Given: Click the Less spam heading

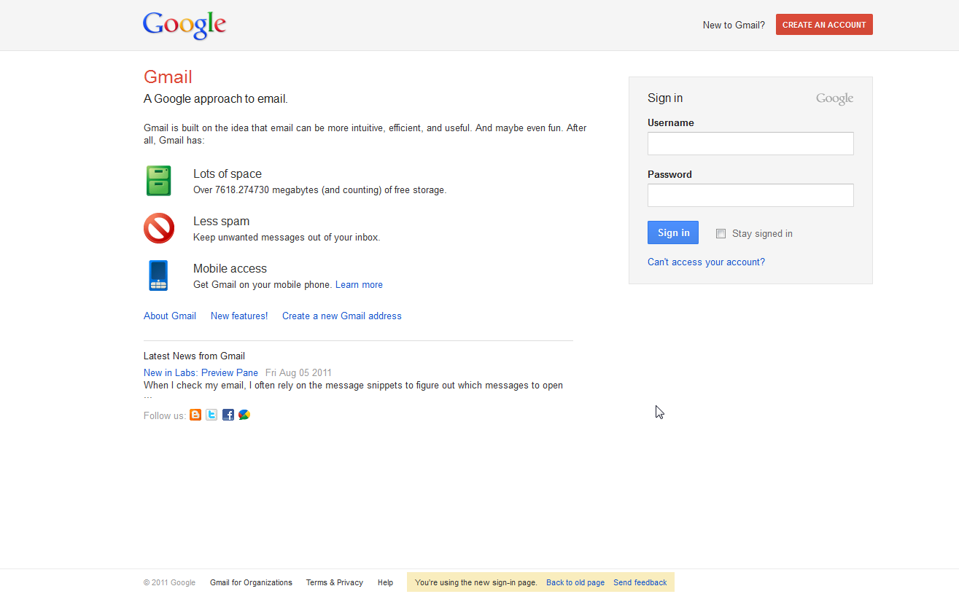Looking at the screenshot, I should (221, 222).
